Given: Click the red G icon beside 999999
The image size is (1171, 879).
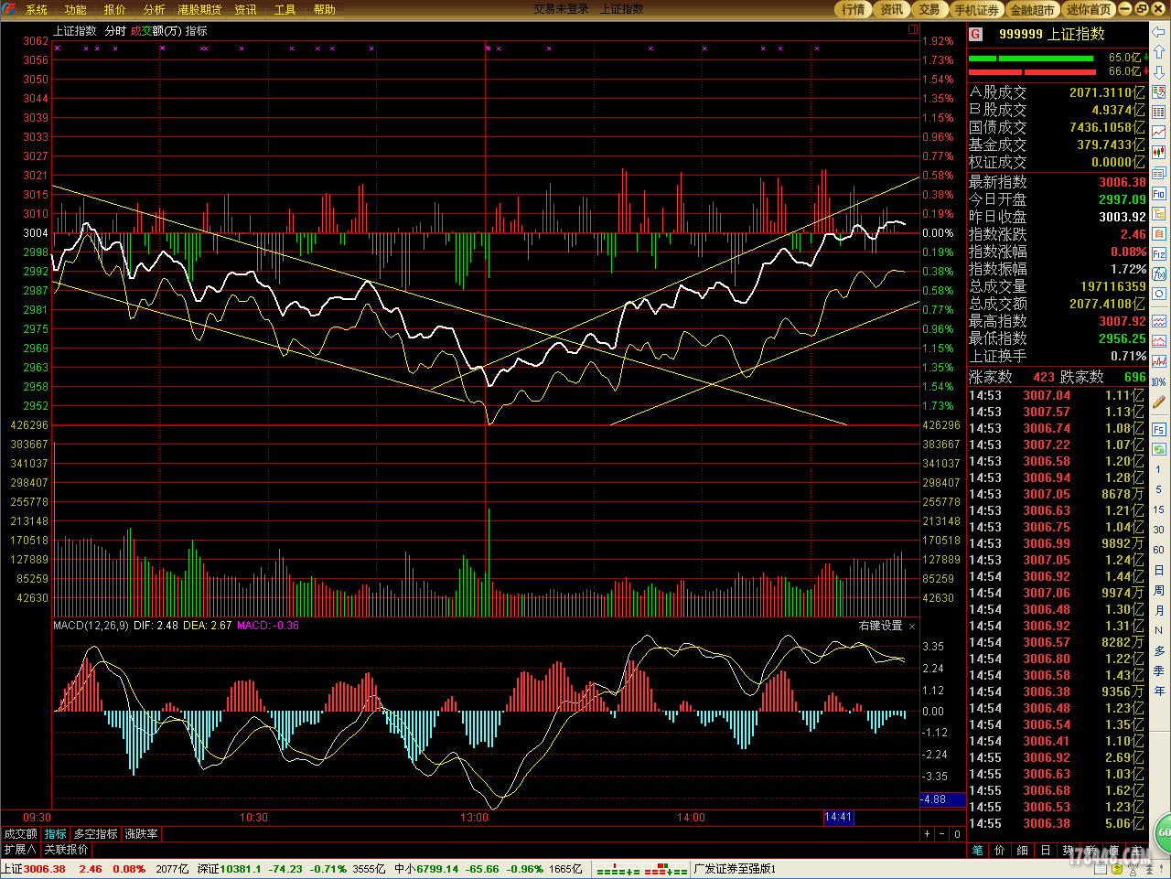Looking at the screenshot, I should [x=975, y=34].
